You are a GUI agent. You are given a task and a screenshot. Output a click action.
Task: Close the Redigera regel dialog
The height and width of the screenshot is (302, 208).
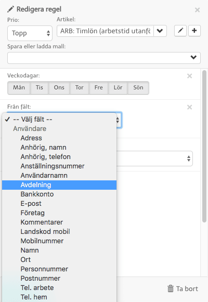pyautogui.click(x=197, y=10)
